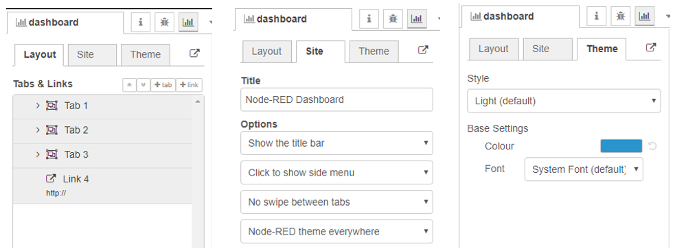Expand Tab 3 chevron

(38, 155)
